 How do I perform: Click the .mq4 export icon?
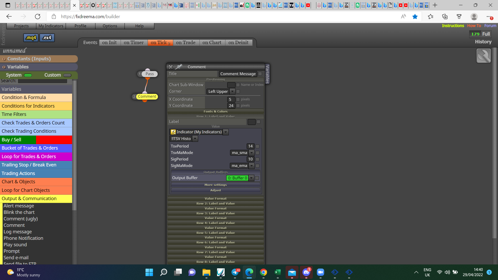(x=31, y=38)
